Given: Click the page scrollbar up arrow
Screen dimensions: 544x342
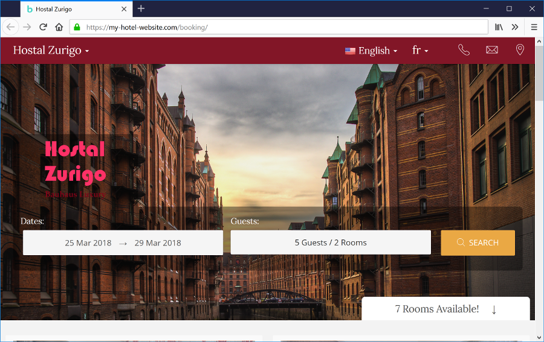Looking at the screenshot, I should tap(539, 42).
